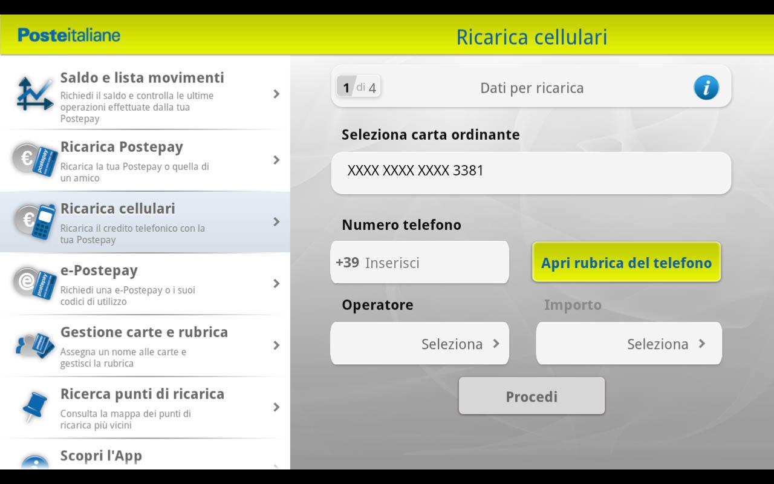The image size is (774, 484).
Task: Open the carta ordinante selector XXXX 3381
Action: (531, 173)
